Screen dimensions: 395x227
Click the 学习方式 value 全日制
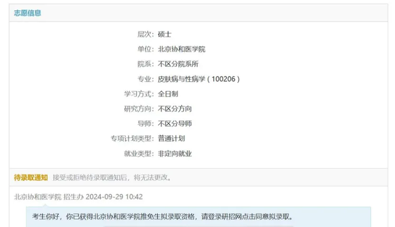(168, 94)
